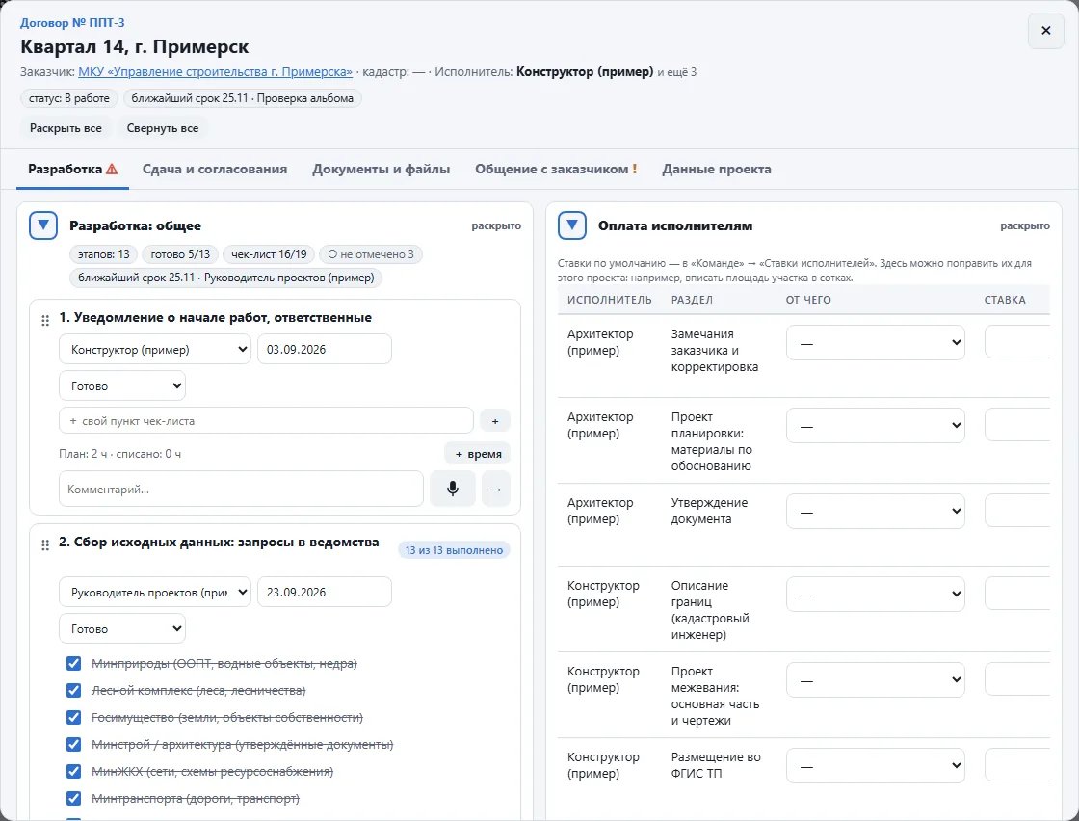Click «статус: В работе» chip
1079x821 pixels.
[x=68, y=98]
